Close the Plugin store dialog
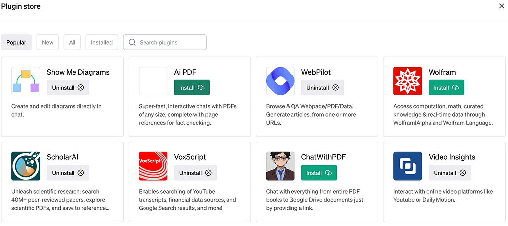The height and width of the screenshot is (226, 508). tap(501, 6)
